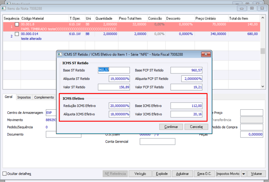Minimize the Itens da Nota window

point(241,8)
